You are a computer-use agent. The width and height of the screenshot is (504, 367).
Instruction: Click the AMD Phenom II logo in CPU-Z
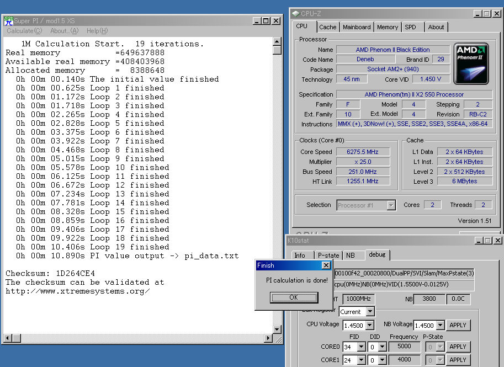(471, 63)
